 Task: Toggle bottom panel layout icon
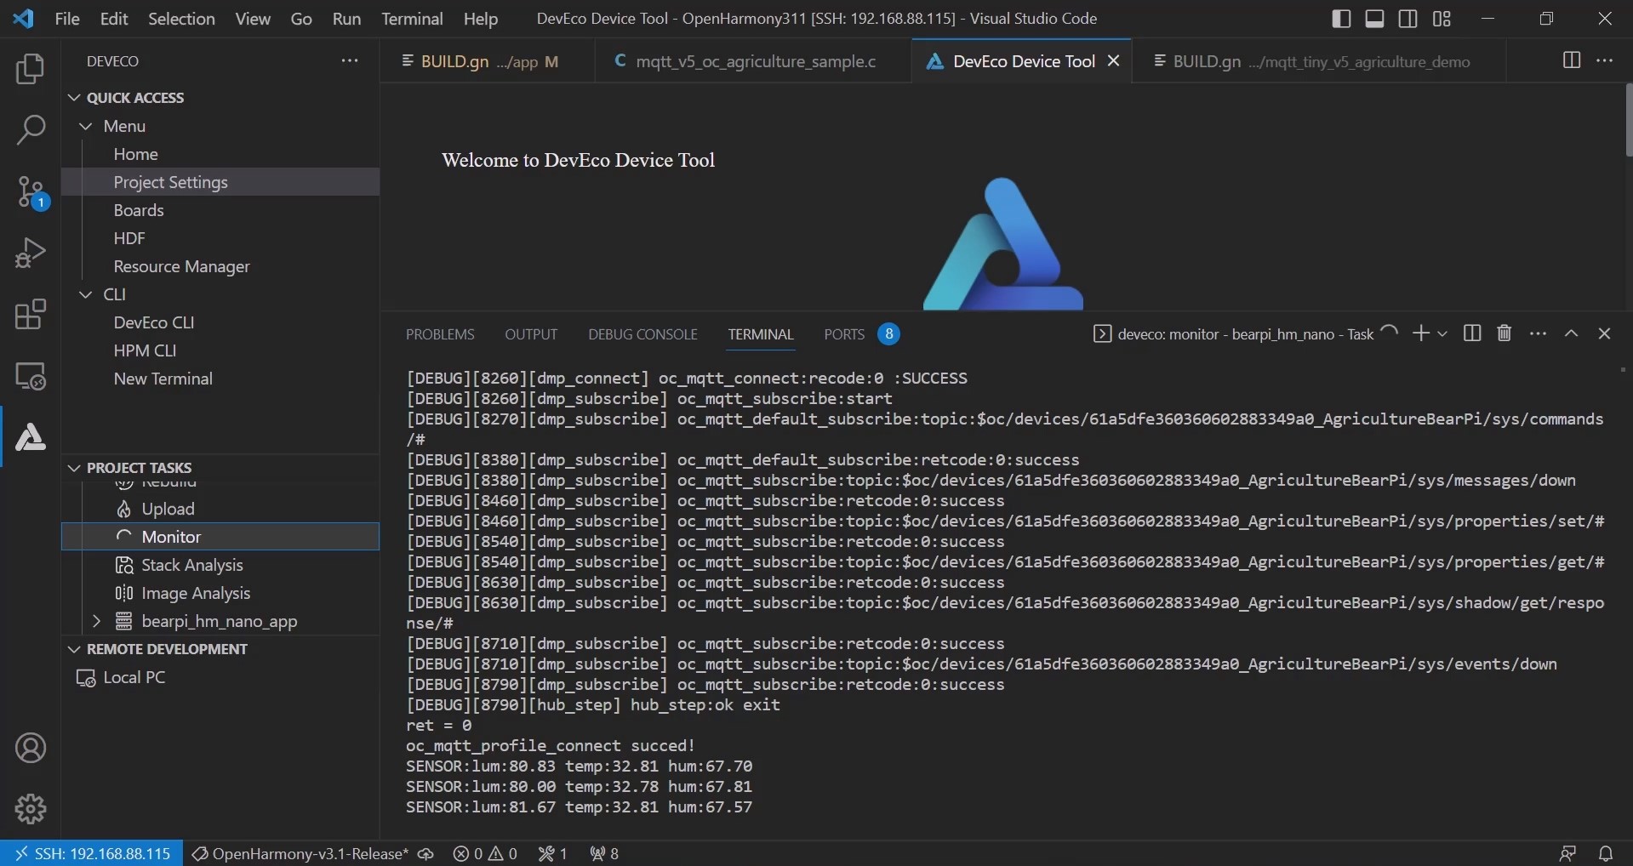pyautogui.click(x=1374, y=19)
